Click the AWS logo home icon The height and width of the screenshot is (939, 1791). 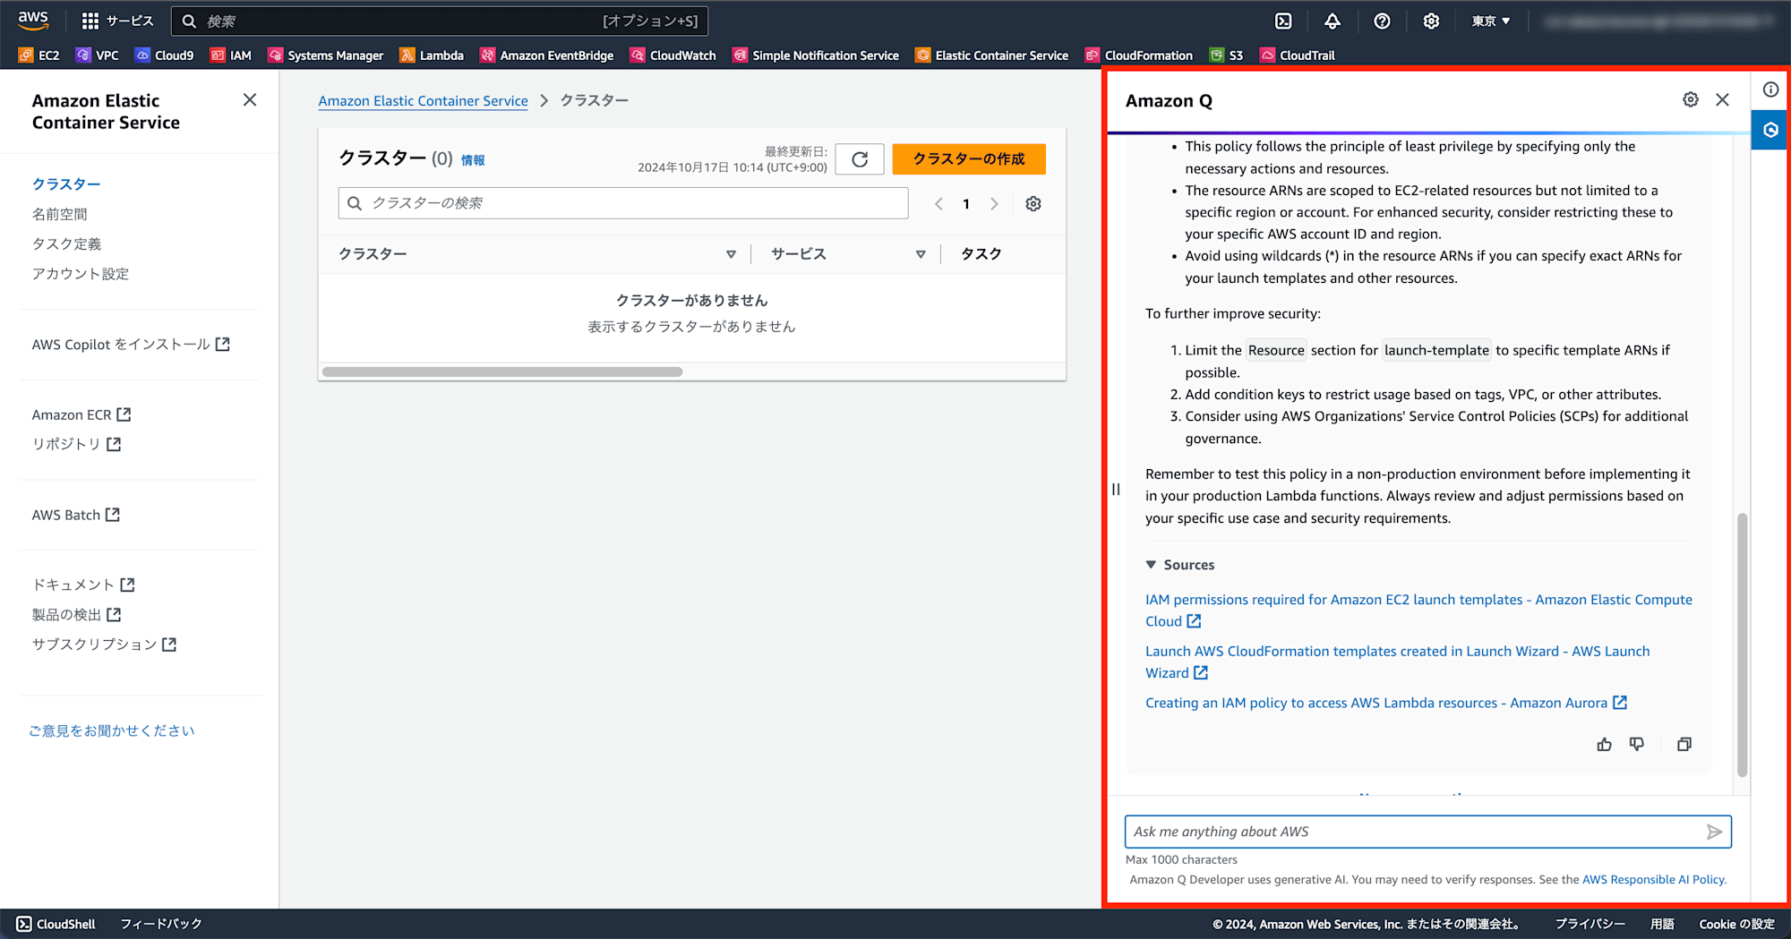pos(33,20)
